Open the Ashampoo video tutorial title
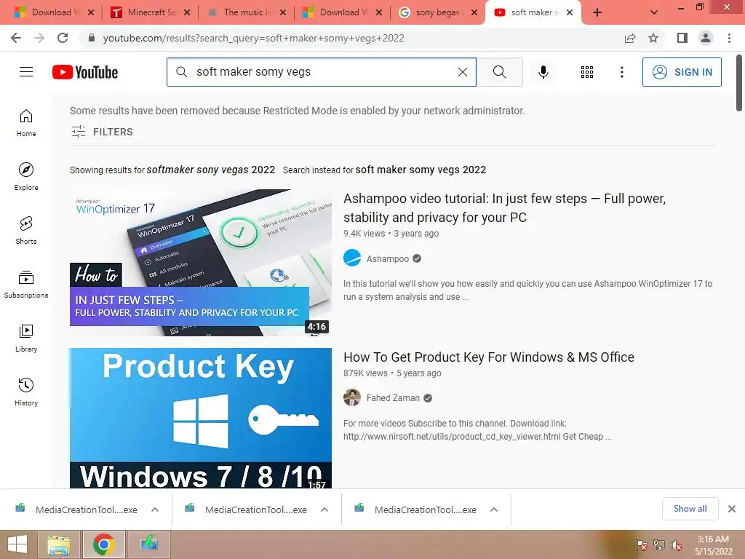Image resolution: width=745 pixels, height=559 pixels. (505, 207)
